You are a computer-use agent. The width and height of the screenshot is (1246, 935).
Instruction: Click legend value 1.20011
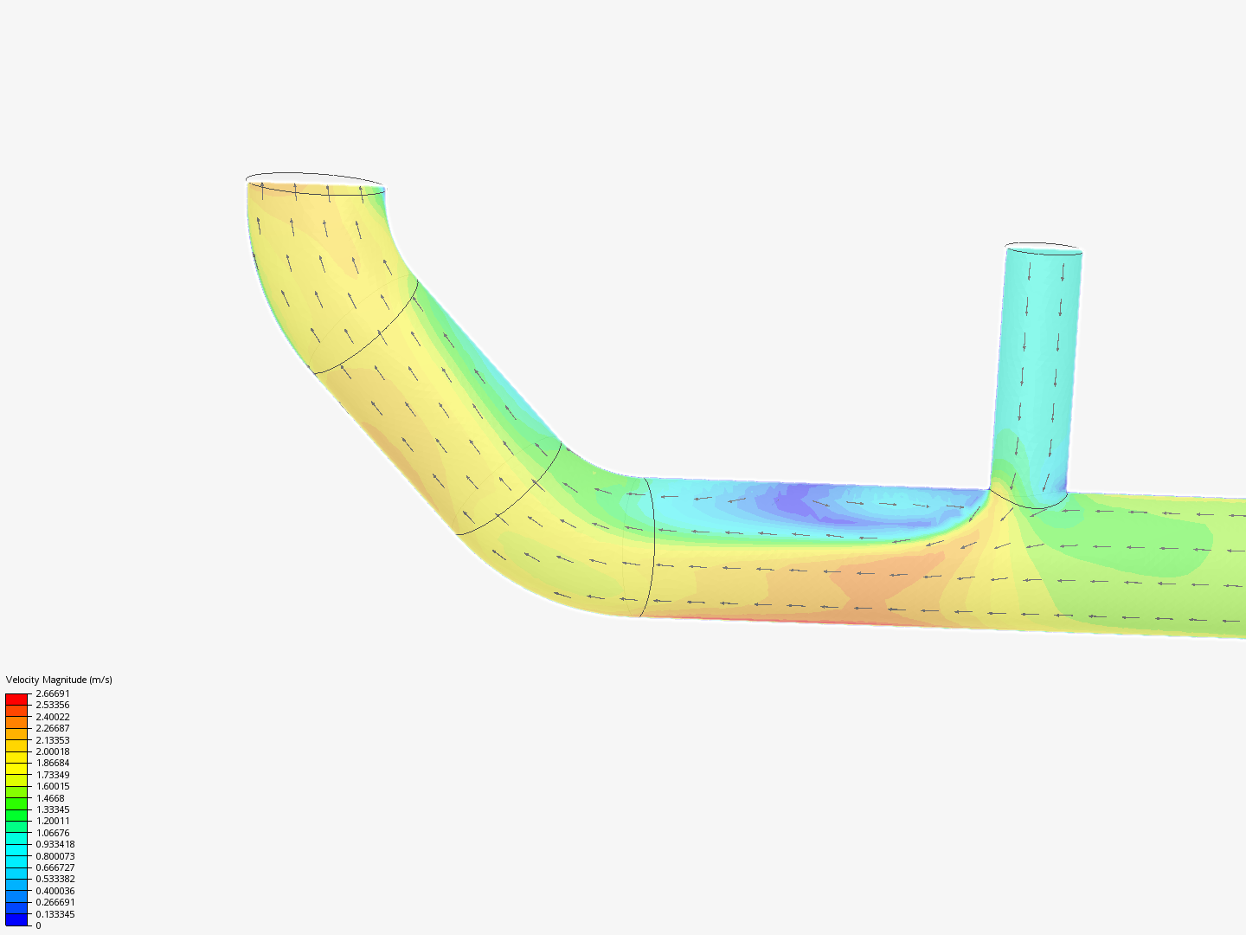pyautogui.click(x=53, y=821)
